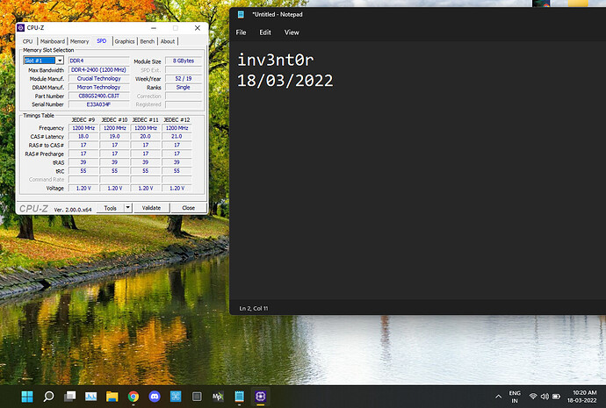This screenshot has width=606, height=408.
Task: Click the 8 GBytes module size value
Action: click(184, 61)
